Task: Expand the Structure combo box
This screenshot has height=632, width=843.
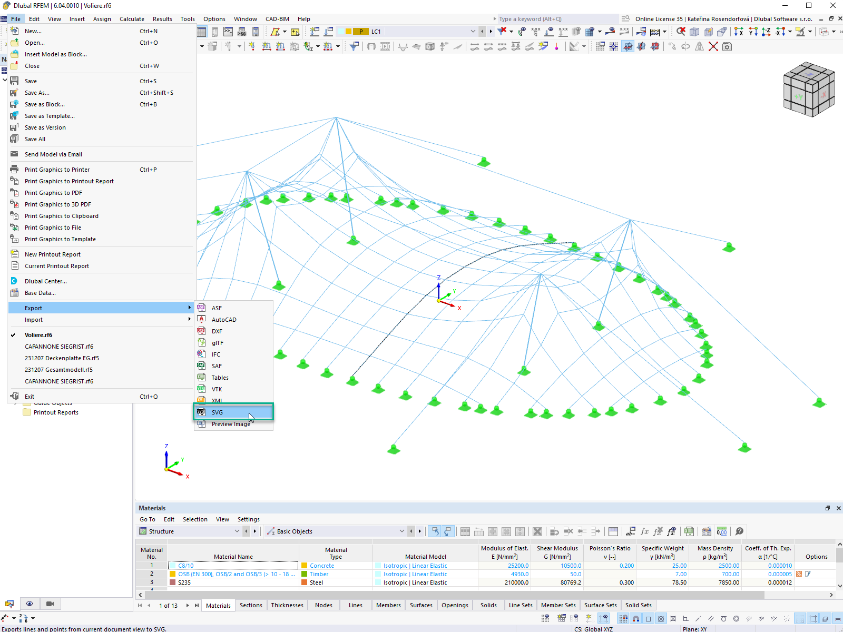Action: tap(237, 531)
